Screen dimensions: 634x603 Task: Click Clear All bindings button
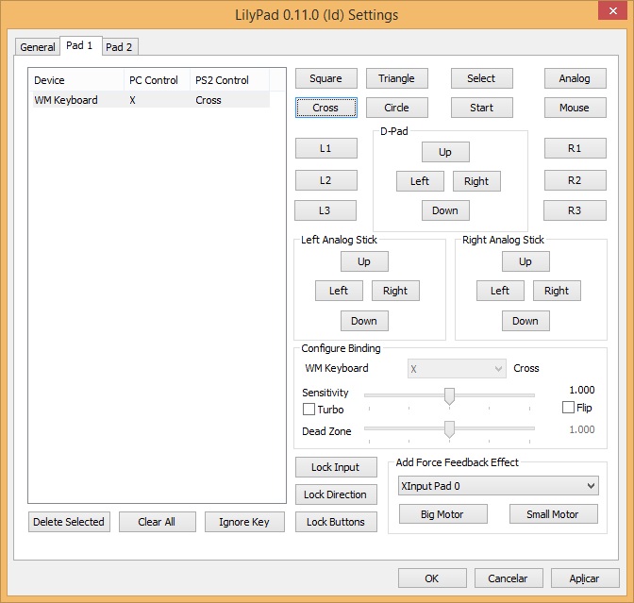coord(158,522)
